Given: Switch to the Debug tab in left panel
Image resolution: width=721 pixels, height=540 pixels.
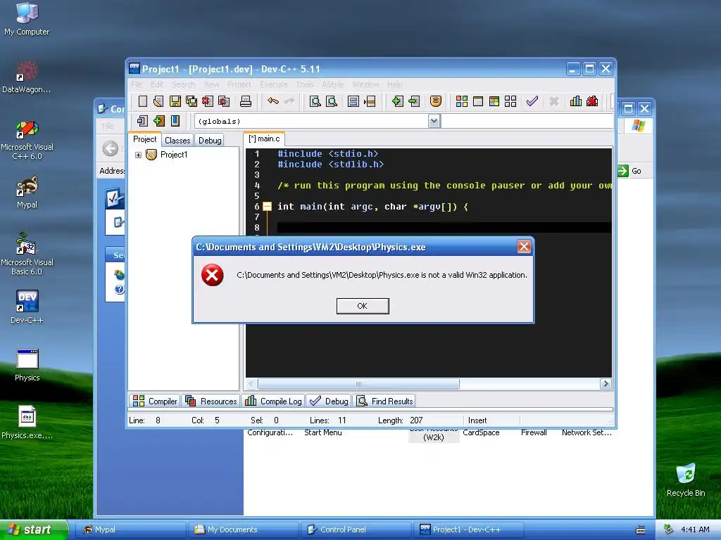Looking at the screenshot, I should click(x=210, y=141).
